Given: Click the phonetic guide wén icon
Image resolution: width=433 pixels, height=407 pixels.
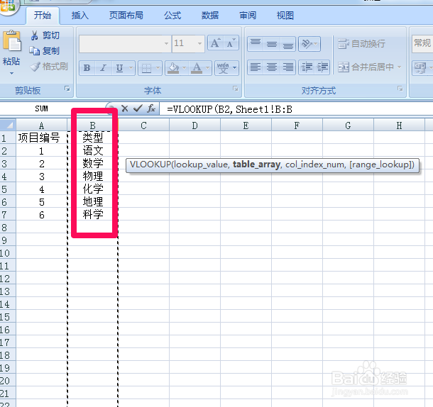Looking at the screenshot, I should pos(223,67).
